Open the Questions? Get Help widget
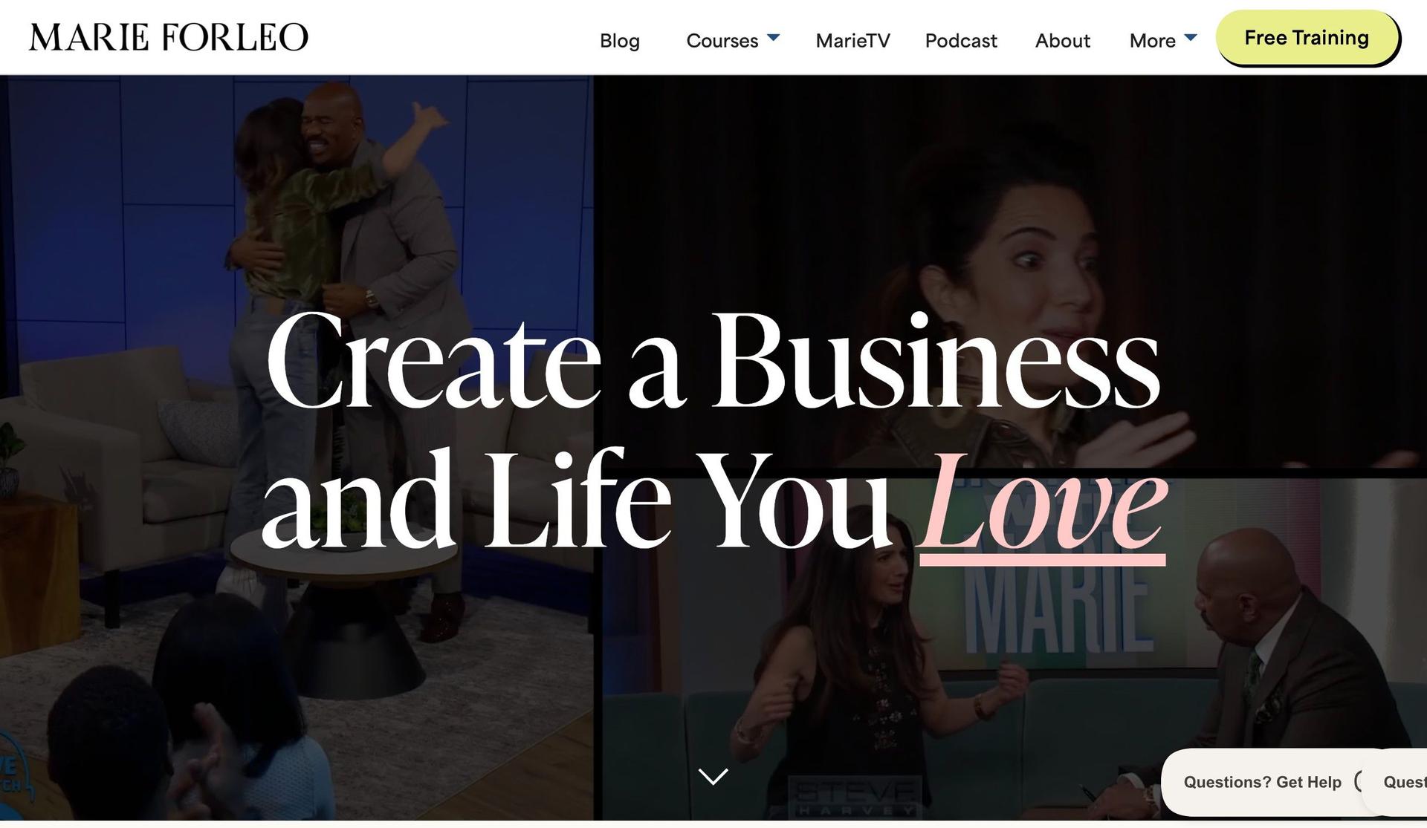The height and width of the screenshot is (828, 1427). 1262,782
